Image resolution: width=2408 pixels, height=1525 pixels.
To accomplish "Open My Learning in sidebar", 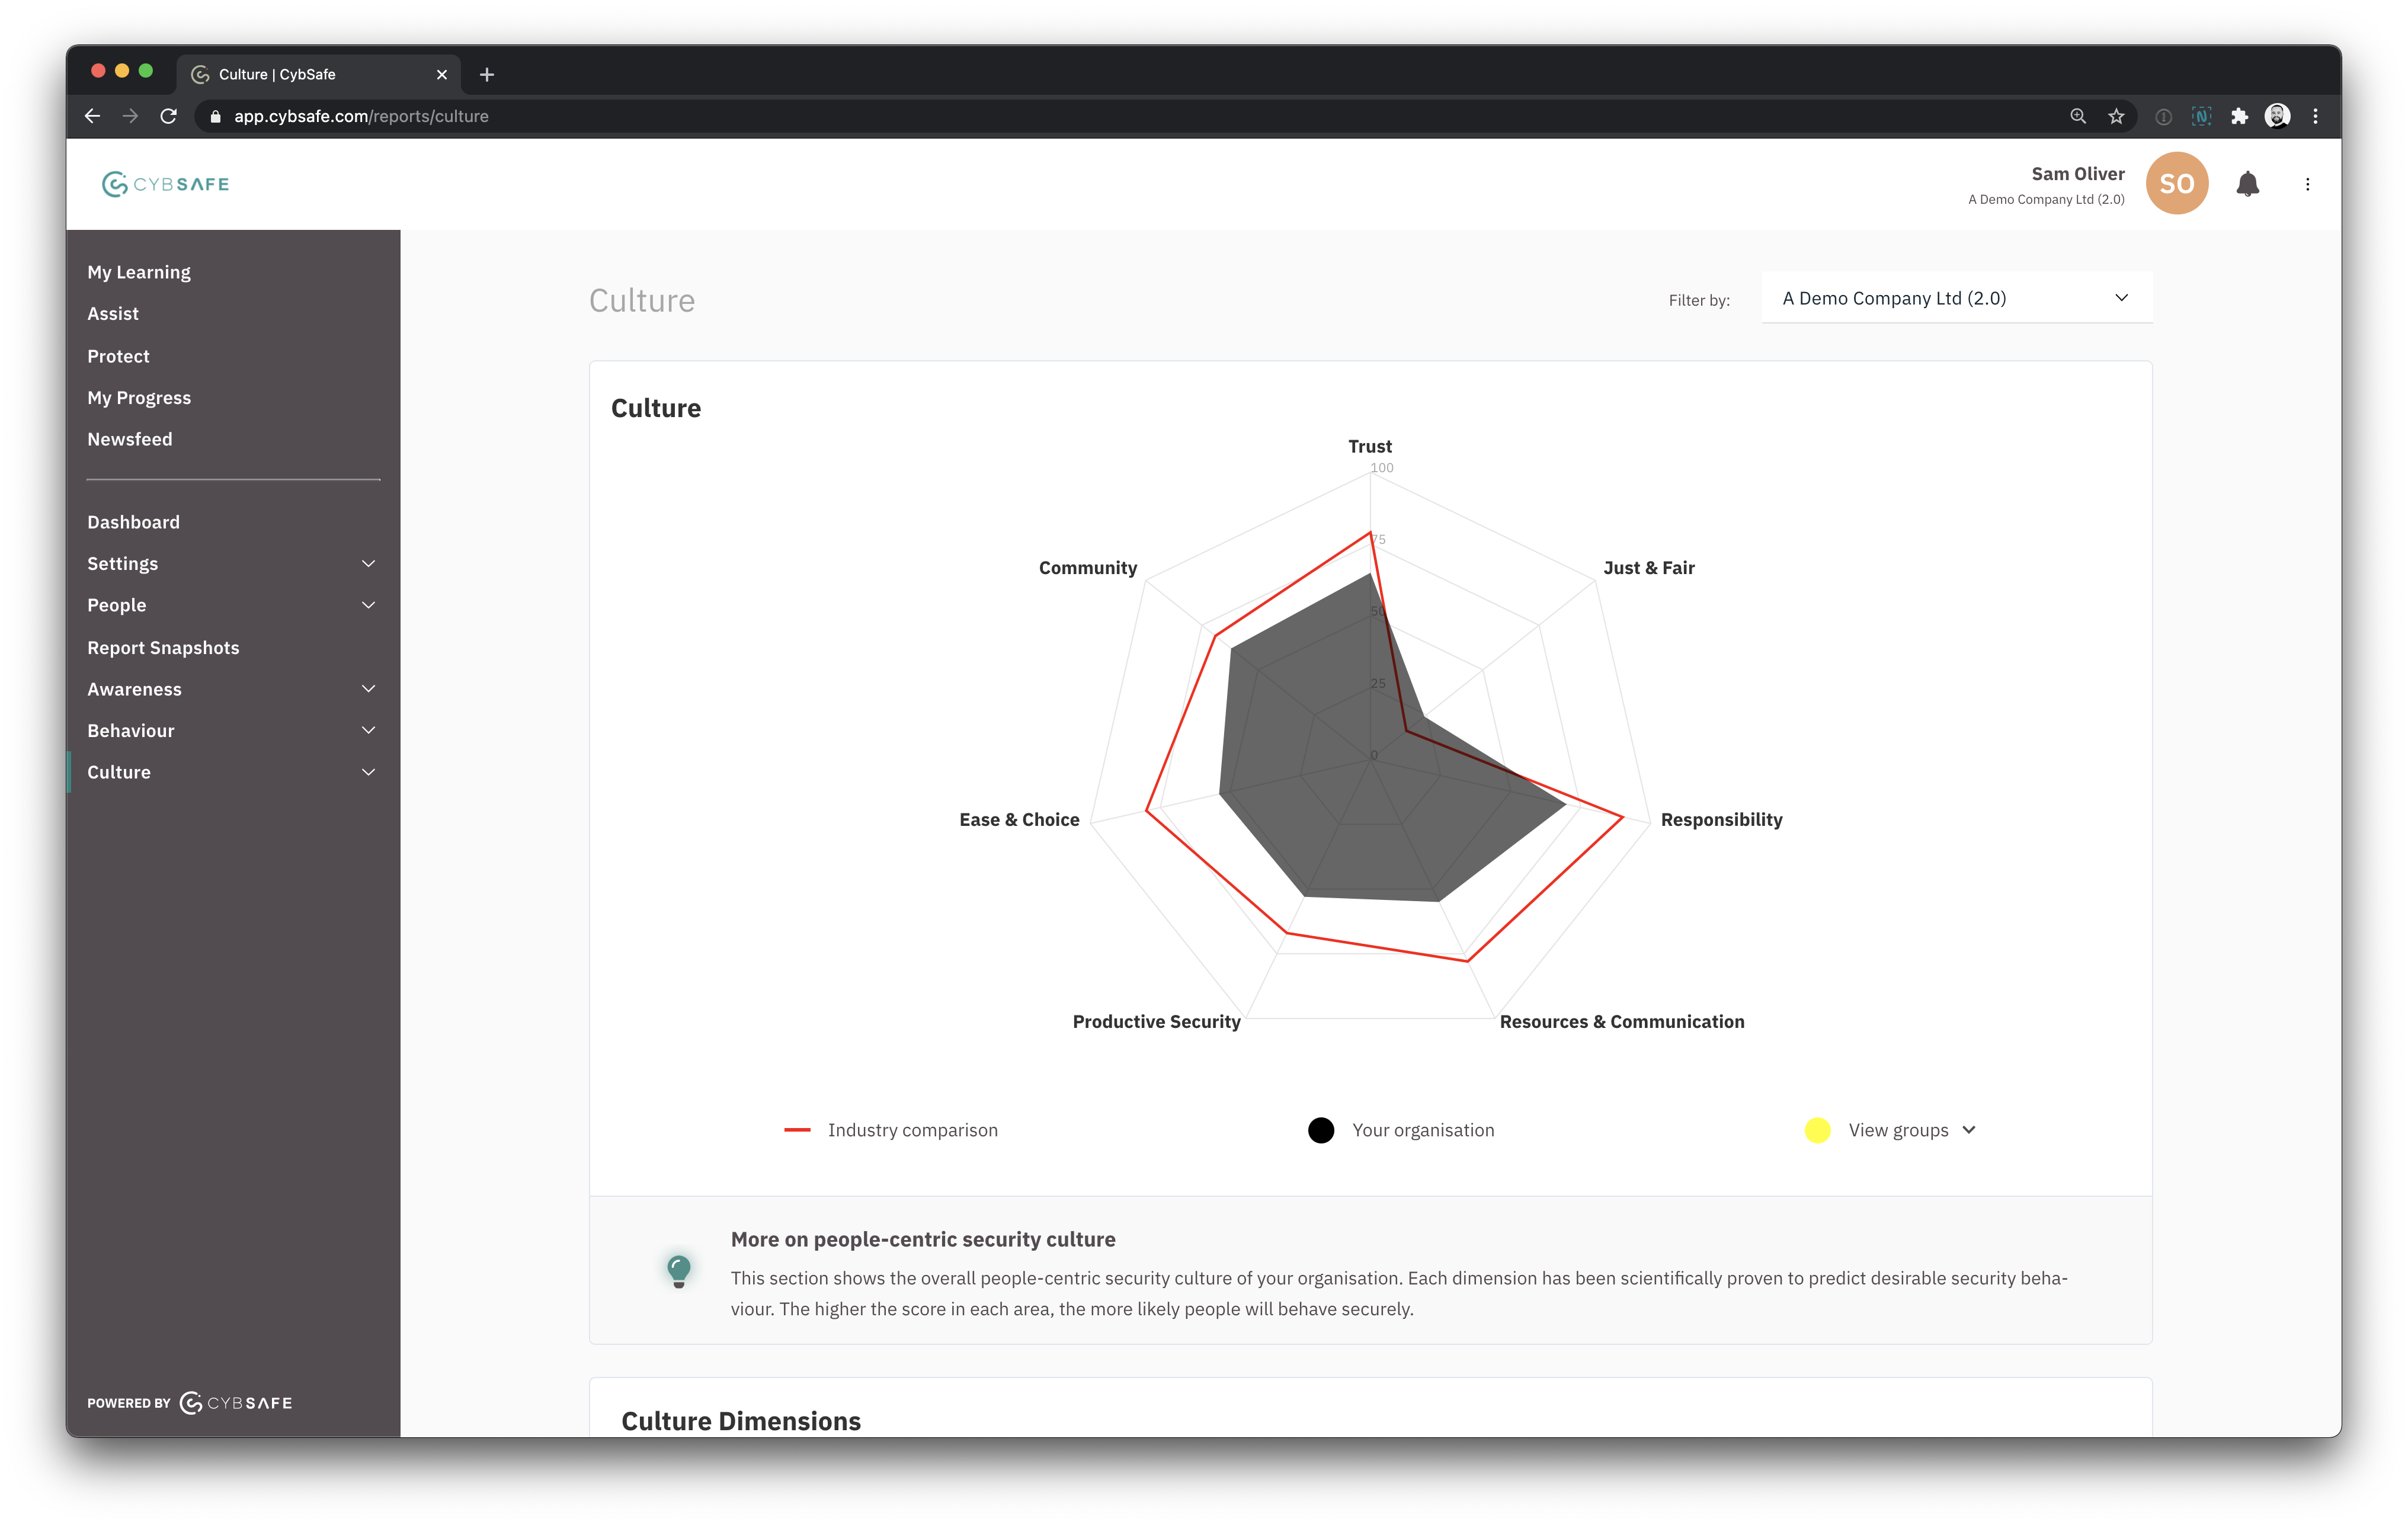I will click(x=139, y=272).
